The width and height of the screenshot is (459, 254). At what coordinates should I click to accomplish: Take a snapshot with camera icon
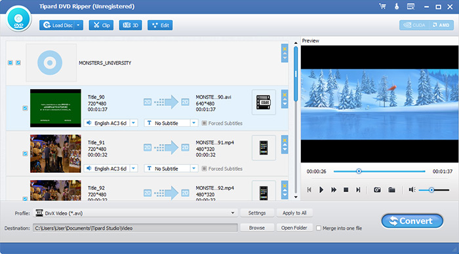click(x=377, y=190)
